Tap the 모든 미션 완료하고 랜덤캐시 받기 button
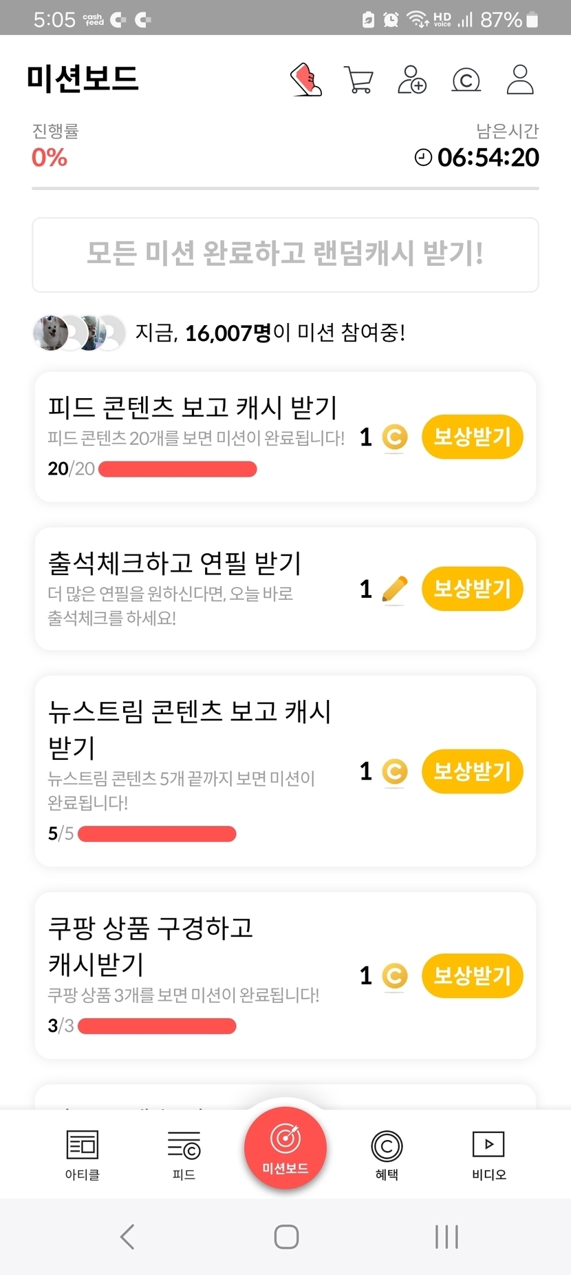571x1275 pixels. pyautogui.click(x=285, y=255)
